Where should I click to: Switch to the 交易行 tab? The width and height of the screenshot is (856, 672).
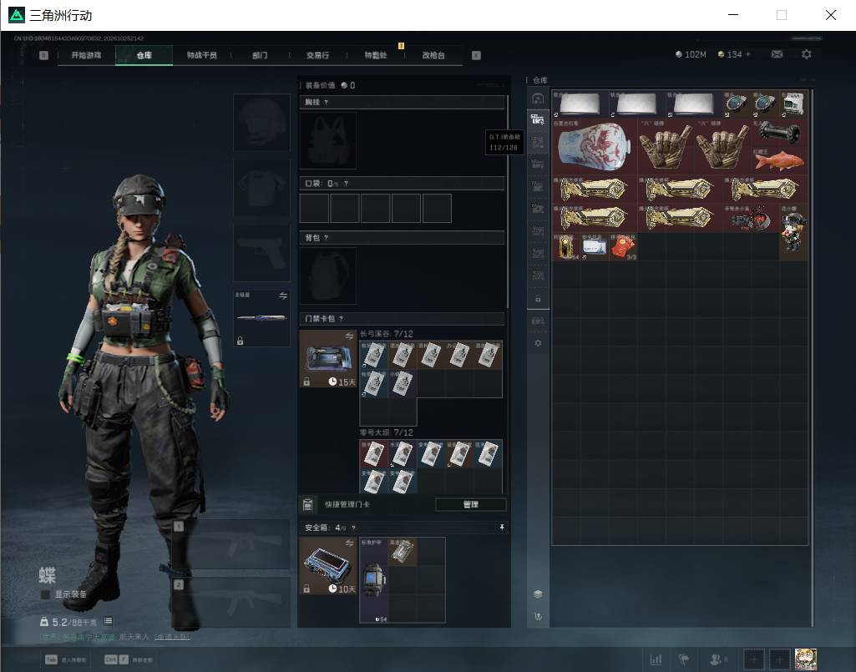tap(317, 55)
